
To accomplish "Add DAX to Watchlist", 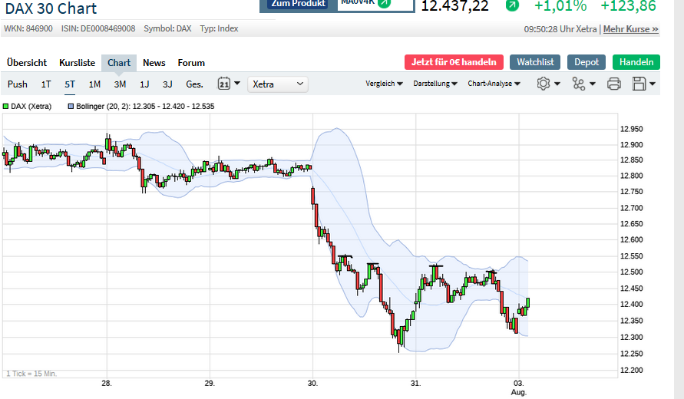I will coord(535,62).
